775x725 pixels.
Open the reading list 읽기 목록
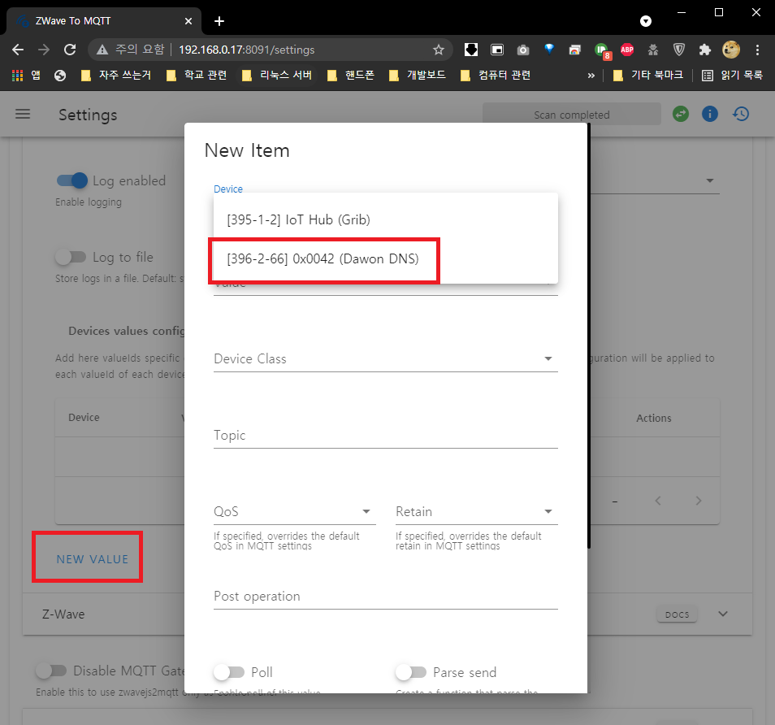coord(732,75)
